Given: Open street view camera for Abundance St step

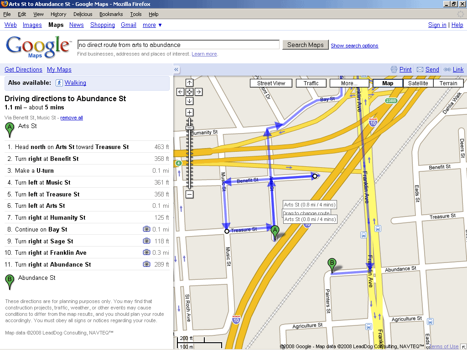Looking at the screenshot, I should coord(146,264).
